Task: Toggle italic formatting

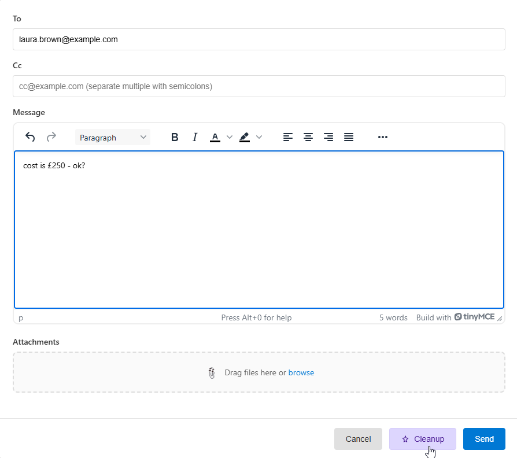Action: (195, 137)
